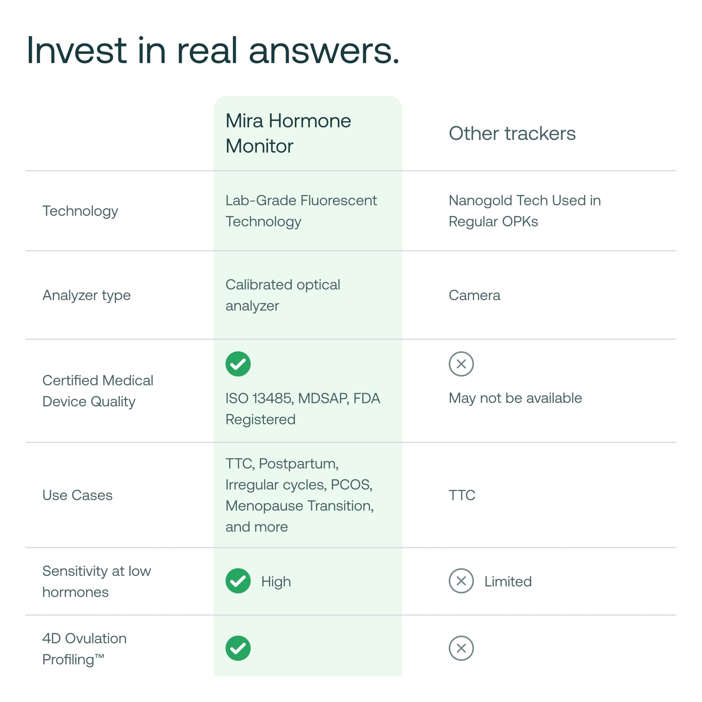The height and width of the screenshot is (702, 702).
Task: Click green checkmark for Certified Medical Device Quality
Action: [238, 364]
